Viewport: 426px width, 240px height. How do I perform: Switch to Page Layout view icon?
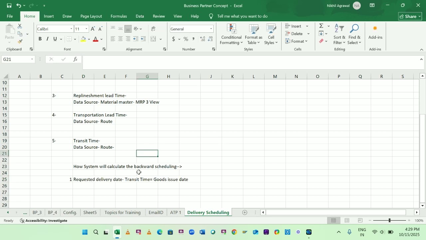[347, 220]
